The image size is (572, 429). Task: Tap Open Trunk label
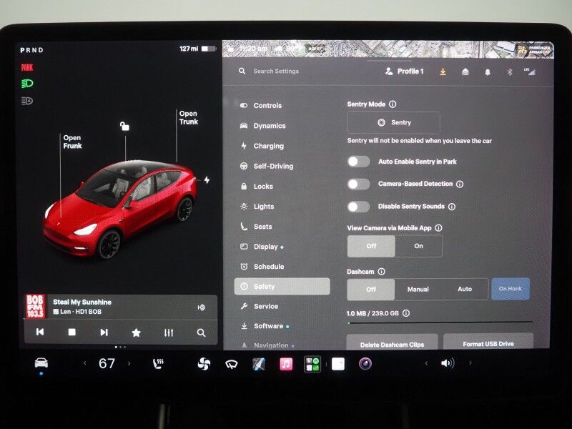coord(188,117)
